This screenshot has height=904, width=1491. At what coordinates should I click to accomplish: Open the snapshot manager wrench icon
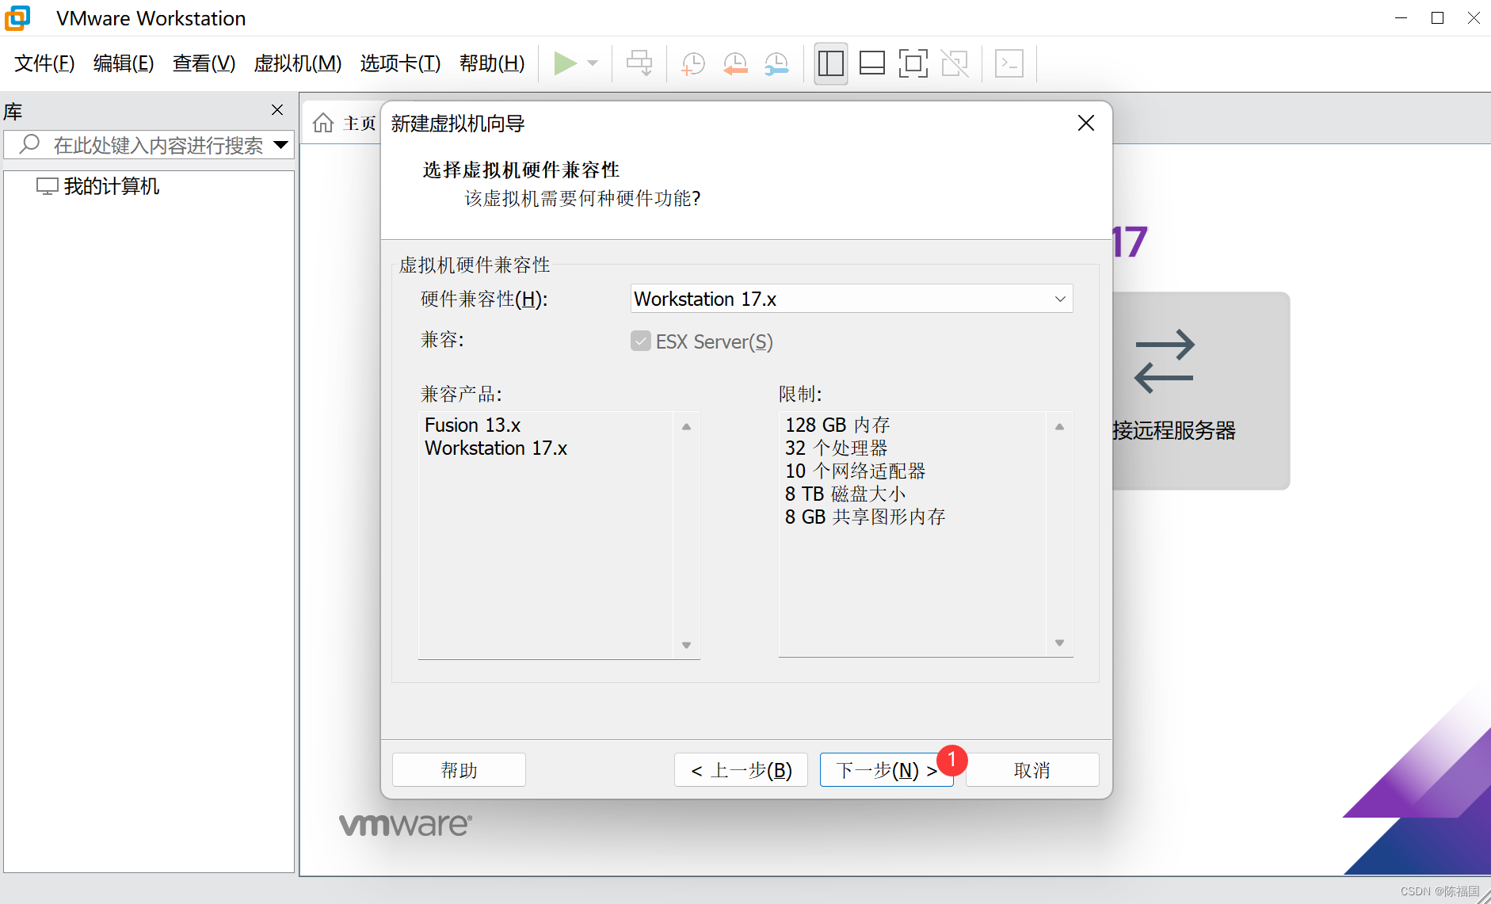(x=776, y=63)
